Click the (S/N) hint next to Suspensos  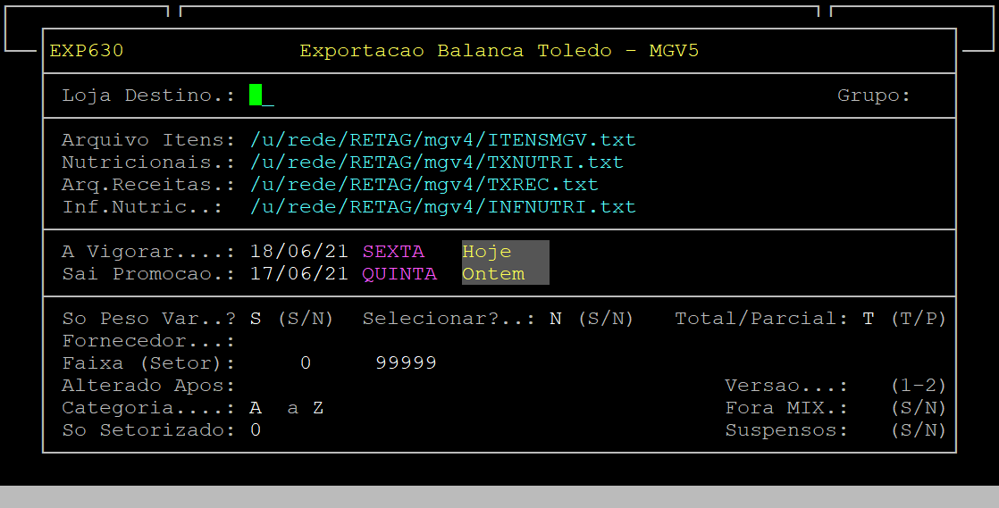(918, 430)
